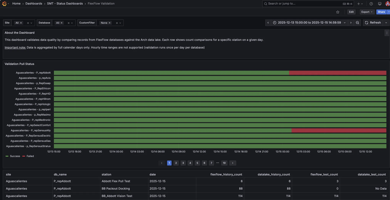Shift time range forward with right arrow
Image resolution: width=390 pixels, height=200 pixels.
coord(351,23)
